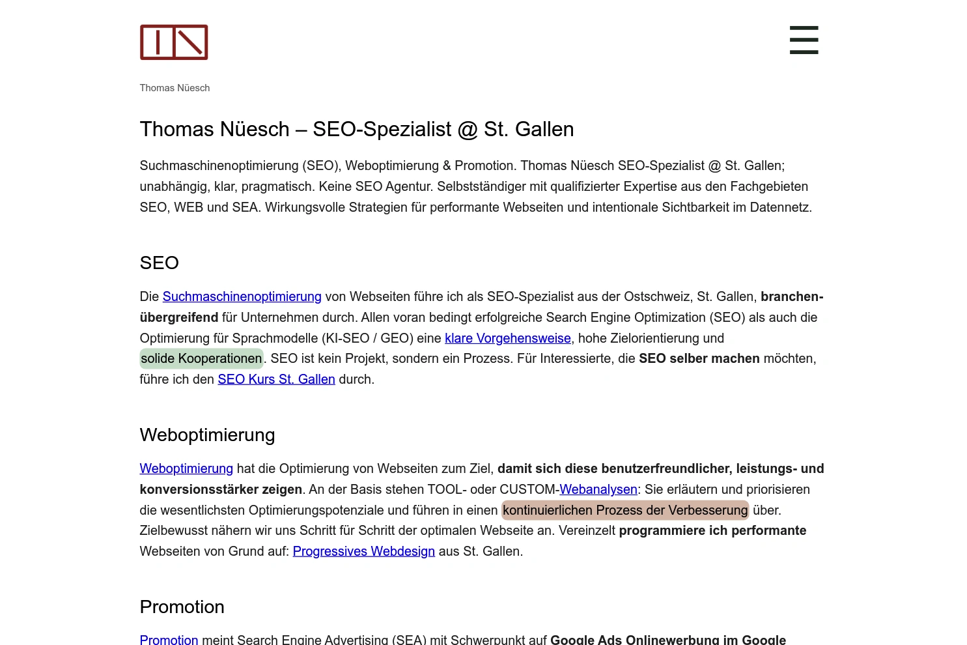
Task: Open the Suchmaschinenoptimierung link
Action: click(x=242, y=296)
